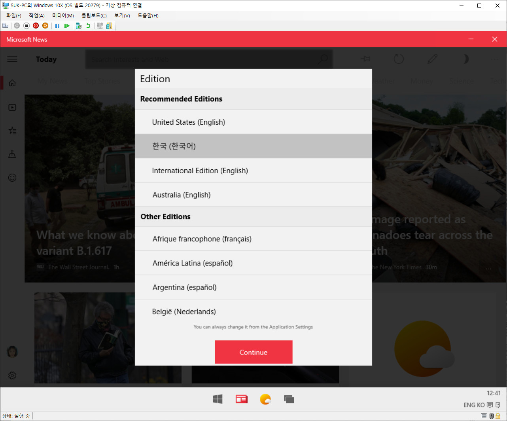Toggle dark mode with moon icon
The width and height of the screenshot is (507, 421).
(x=465, y=59)
